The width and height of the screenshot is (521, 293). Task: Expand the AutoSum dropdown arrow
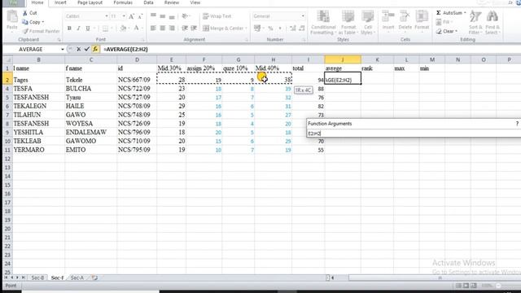pyautogui.click(x=465, y=13)
